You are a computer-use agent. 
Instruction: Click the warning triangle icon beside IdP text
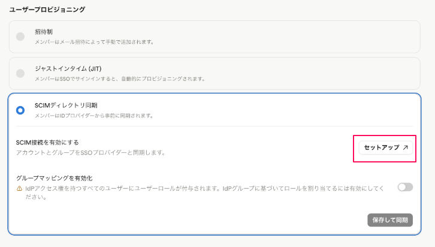19,189
